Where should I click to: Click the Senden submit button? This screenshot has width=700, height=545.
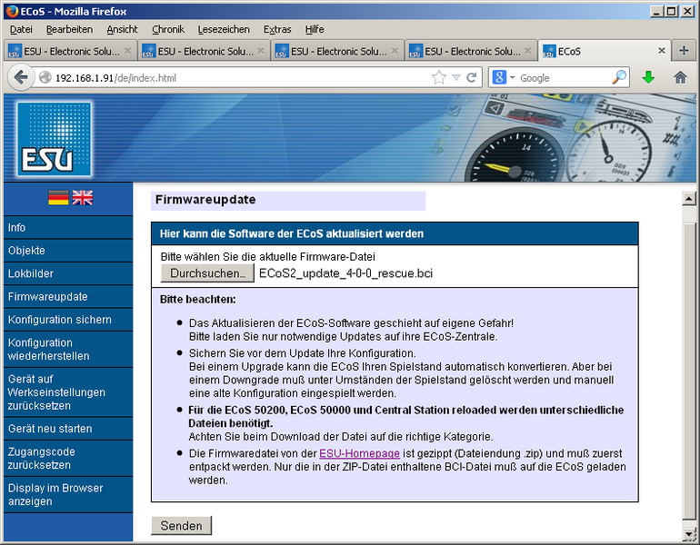point(181,525)
